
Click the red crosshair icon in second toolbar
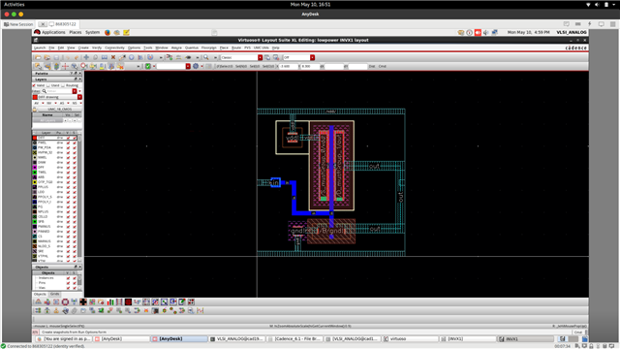click(65, 66)
